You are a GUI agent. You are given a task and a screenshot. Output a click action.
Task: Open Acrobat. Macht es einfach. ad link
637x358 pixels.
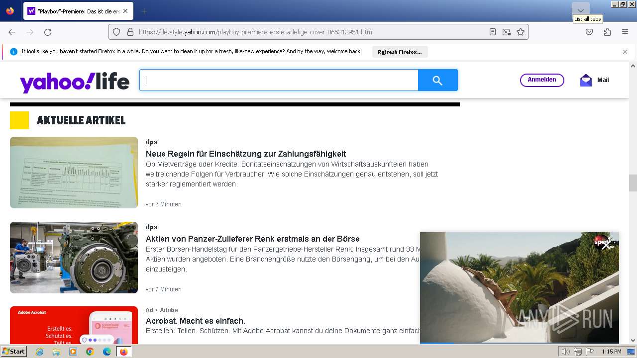point(196,321)
